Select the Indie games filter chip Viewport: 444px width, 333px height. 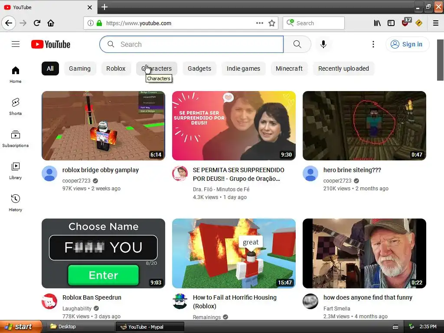pyautogui.click(x=244, y=69)
